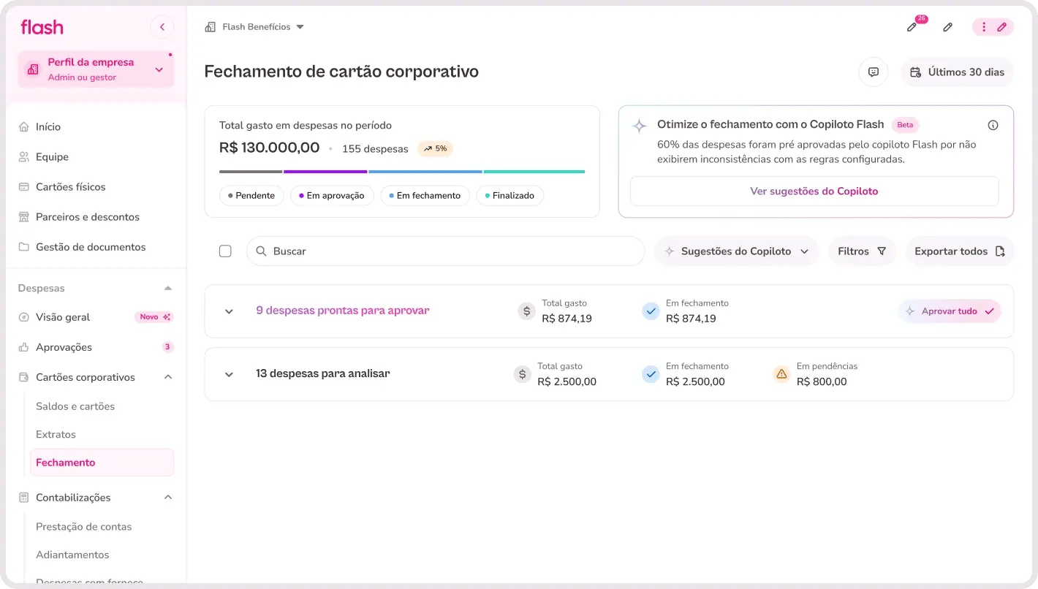This screenshot has height=589, width=1038.
Task: Click the sparkle icon on the Copiloto Flash card
Action: pos(640,126)
